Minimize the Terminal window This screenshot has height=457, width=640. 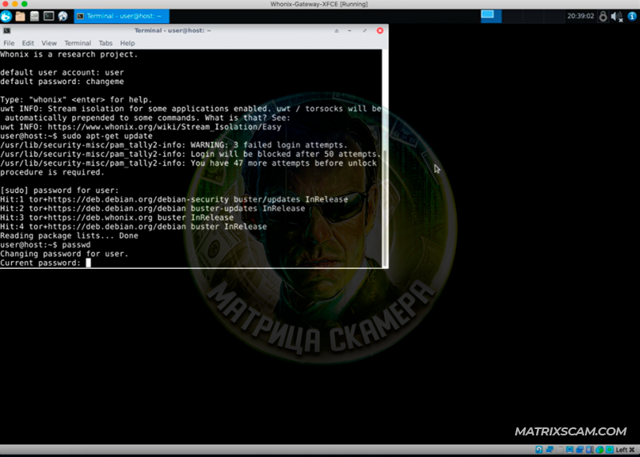click(350, 30)
